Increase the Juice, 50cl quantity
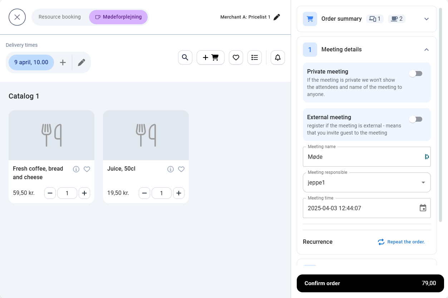The image size is (448, 298). click(179, 193)
